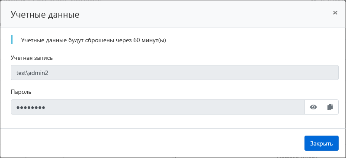Screen dimensions: 346x158
Task: Dismiss the dialog with the X icon
Action: [x=335, y=13]
